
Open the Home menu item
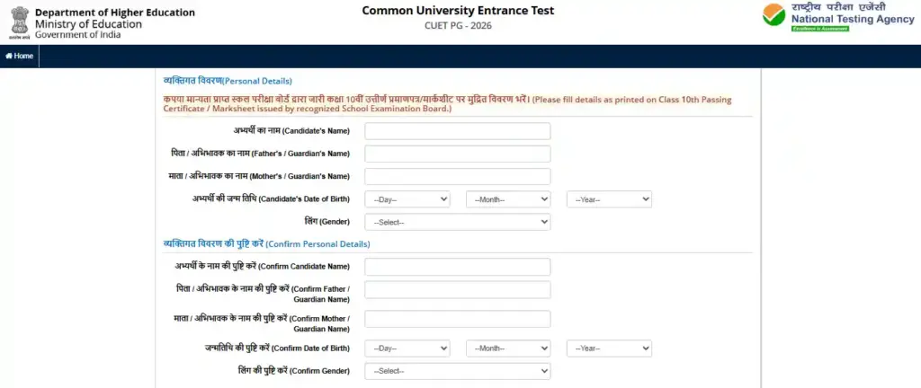coord(20,56)
